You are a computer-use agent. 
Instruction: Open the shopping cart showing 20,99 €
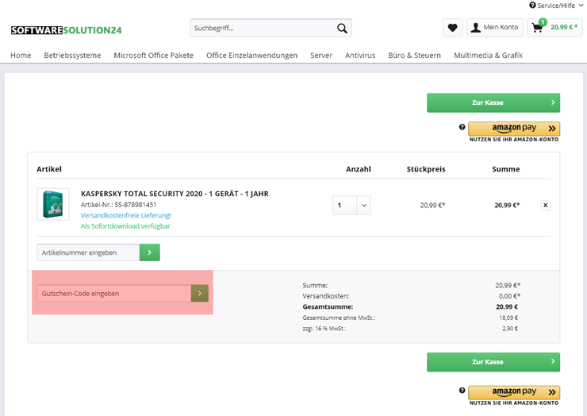554,28
